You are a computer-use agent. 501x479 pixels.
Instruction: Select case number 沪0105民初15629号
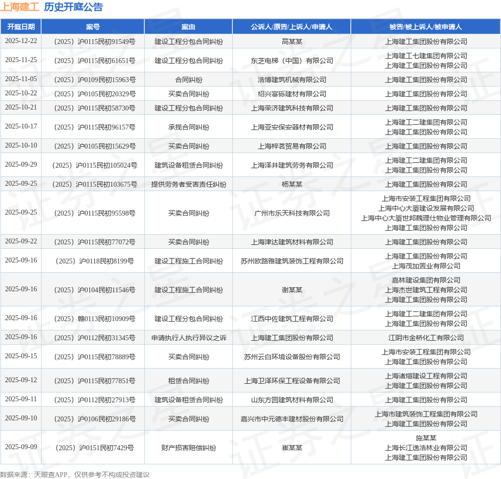(95, 146)
